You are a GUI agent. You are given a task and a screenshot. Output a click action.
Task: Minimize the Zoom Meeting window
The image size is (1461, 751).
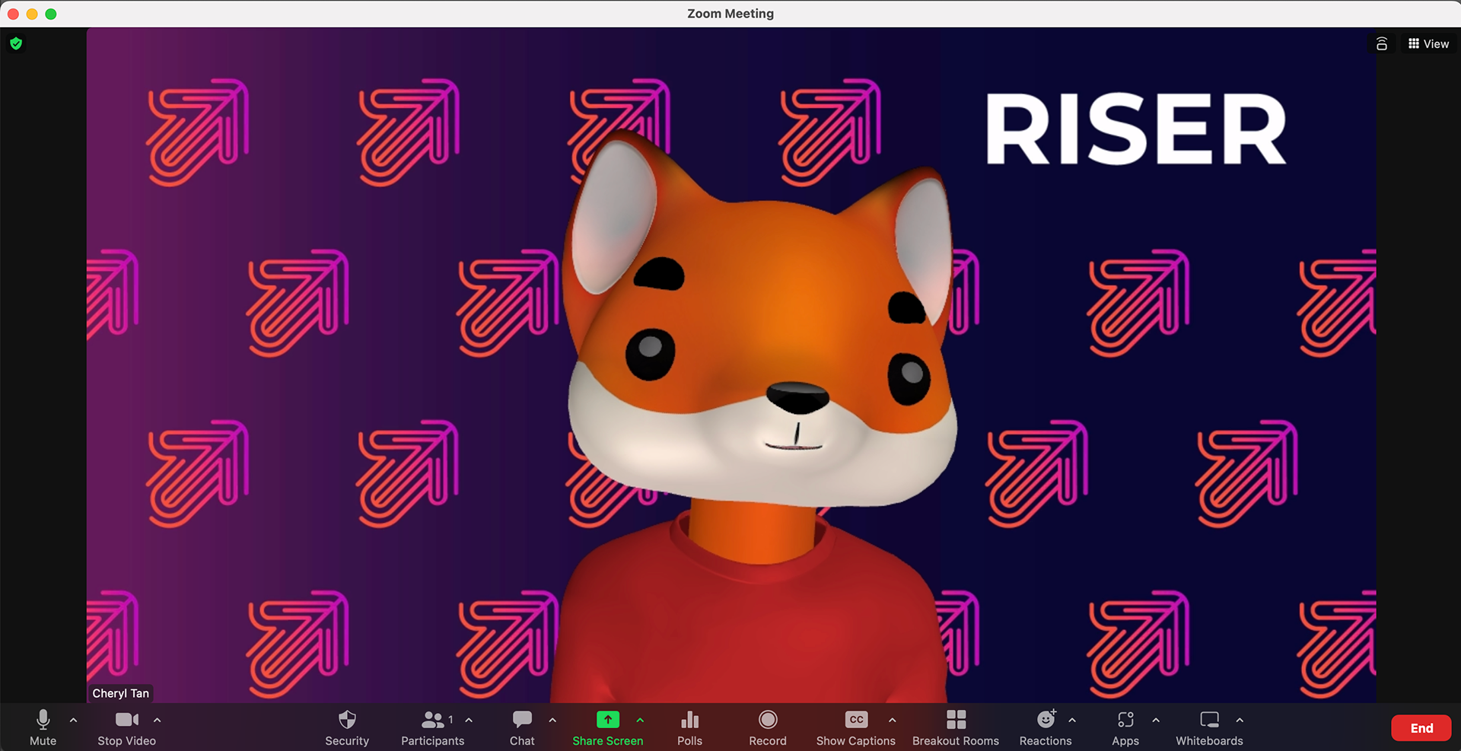[32, 14]
